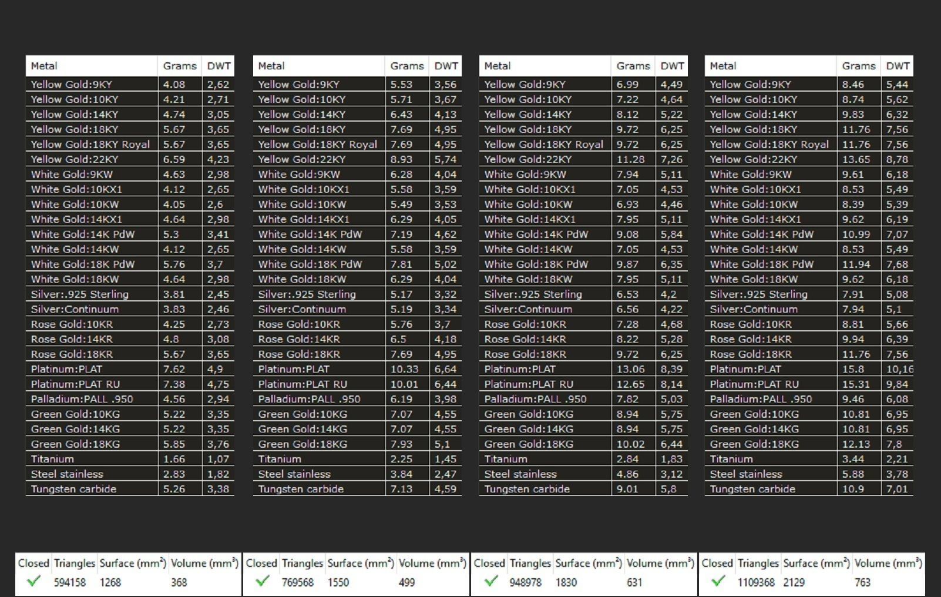This screenshot has height=597, width=941.
Task: Click the 13.65 grams value for Yellow Gold:22KY
Action: pos(856,159)
